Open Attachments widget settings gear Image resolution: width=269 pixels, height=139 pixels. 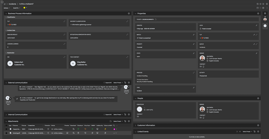pos(129,121)
